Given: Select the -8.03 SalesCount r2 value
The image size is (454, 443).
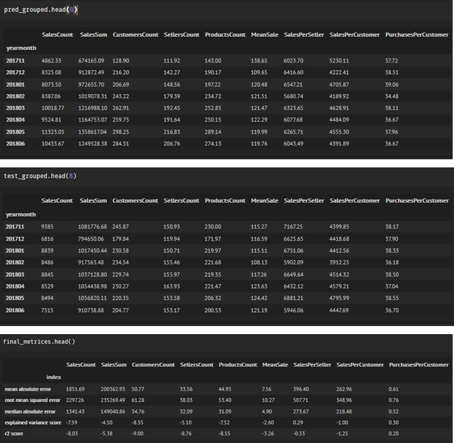Looking at the screenshot, I should (72, 434).
